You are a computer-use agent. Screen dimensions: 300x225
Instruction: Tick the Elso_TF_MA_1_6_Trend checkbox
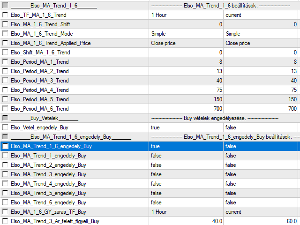pyautogui.click(x=5, y=15)
